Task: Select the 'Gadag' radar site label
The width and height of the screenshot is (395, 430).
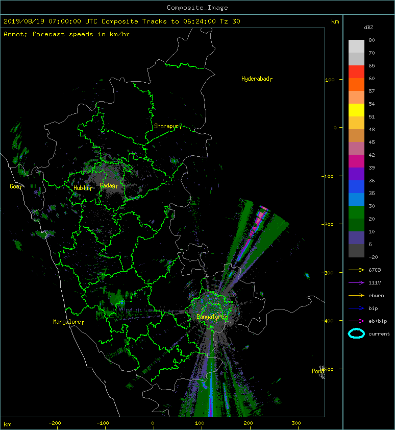Action: click(109, 186)
